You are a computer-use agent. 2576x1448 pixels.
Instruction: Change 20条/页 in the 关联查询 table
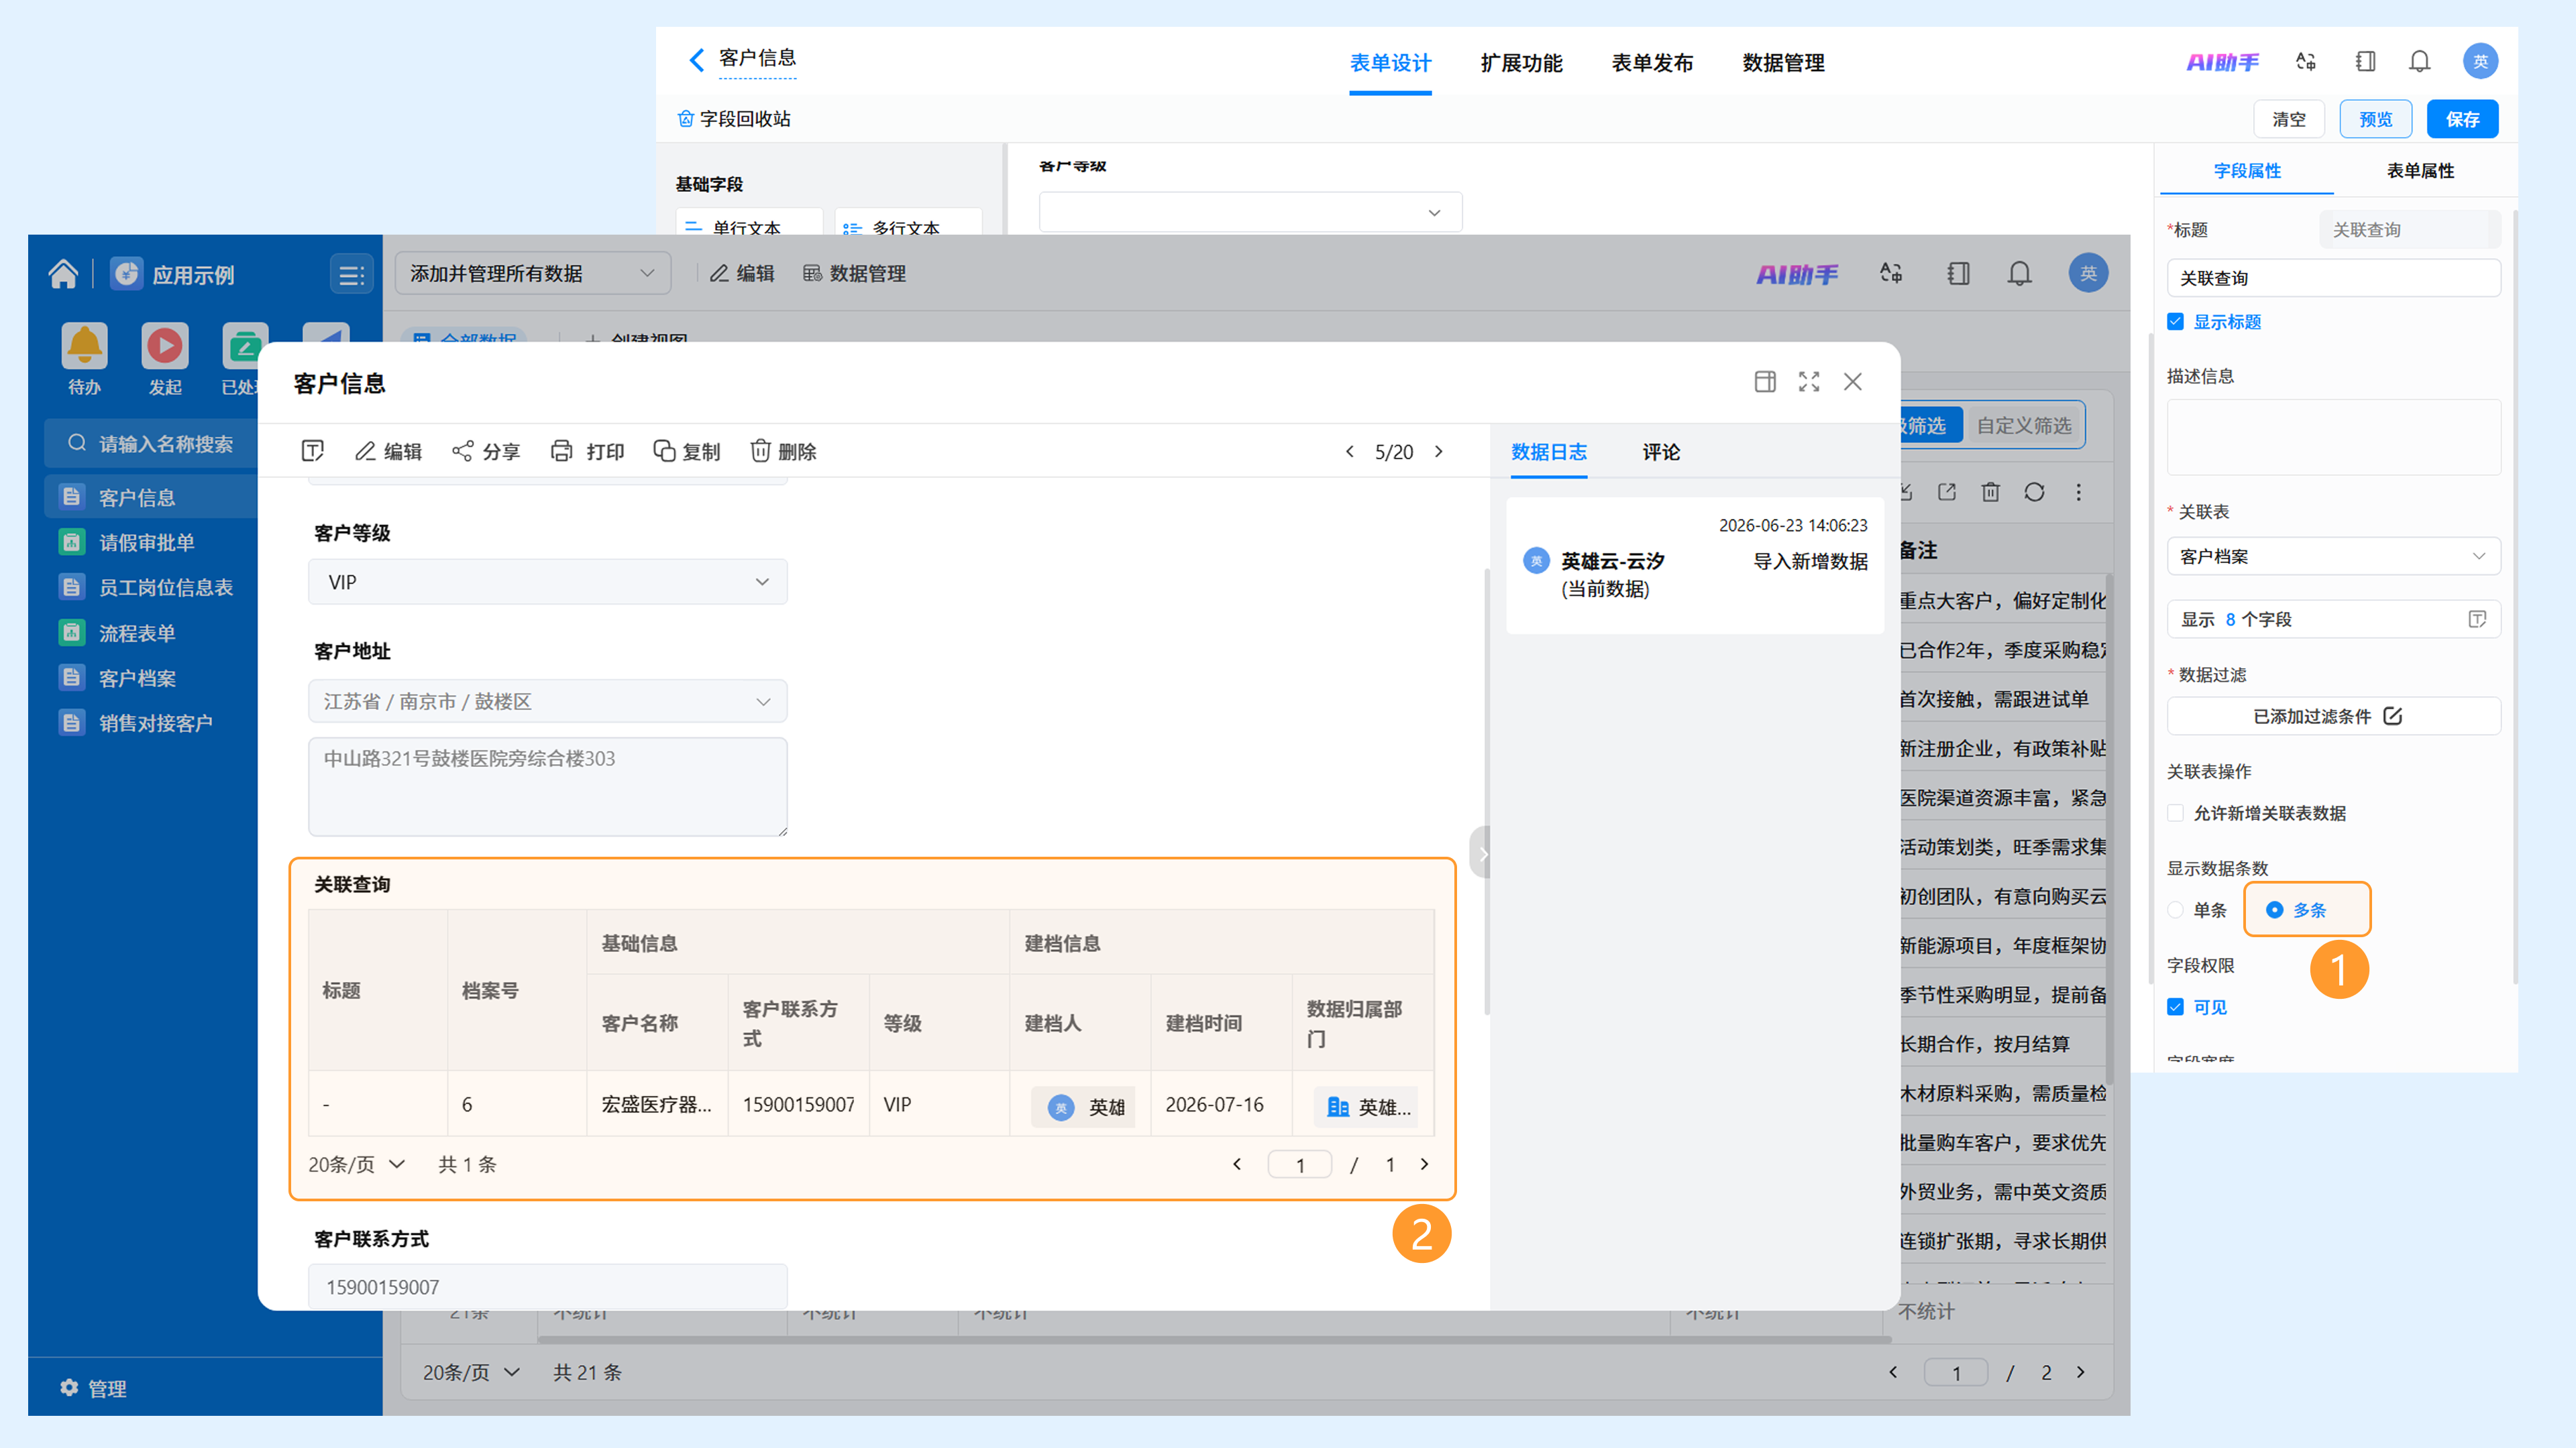point(356,1164)
